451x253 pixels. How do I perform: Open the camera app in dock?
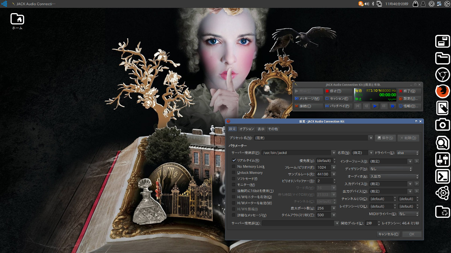point(443,125)
